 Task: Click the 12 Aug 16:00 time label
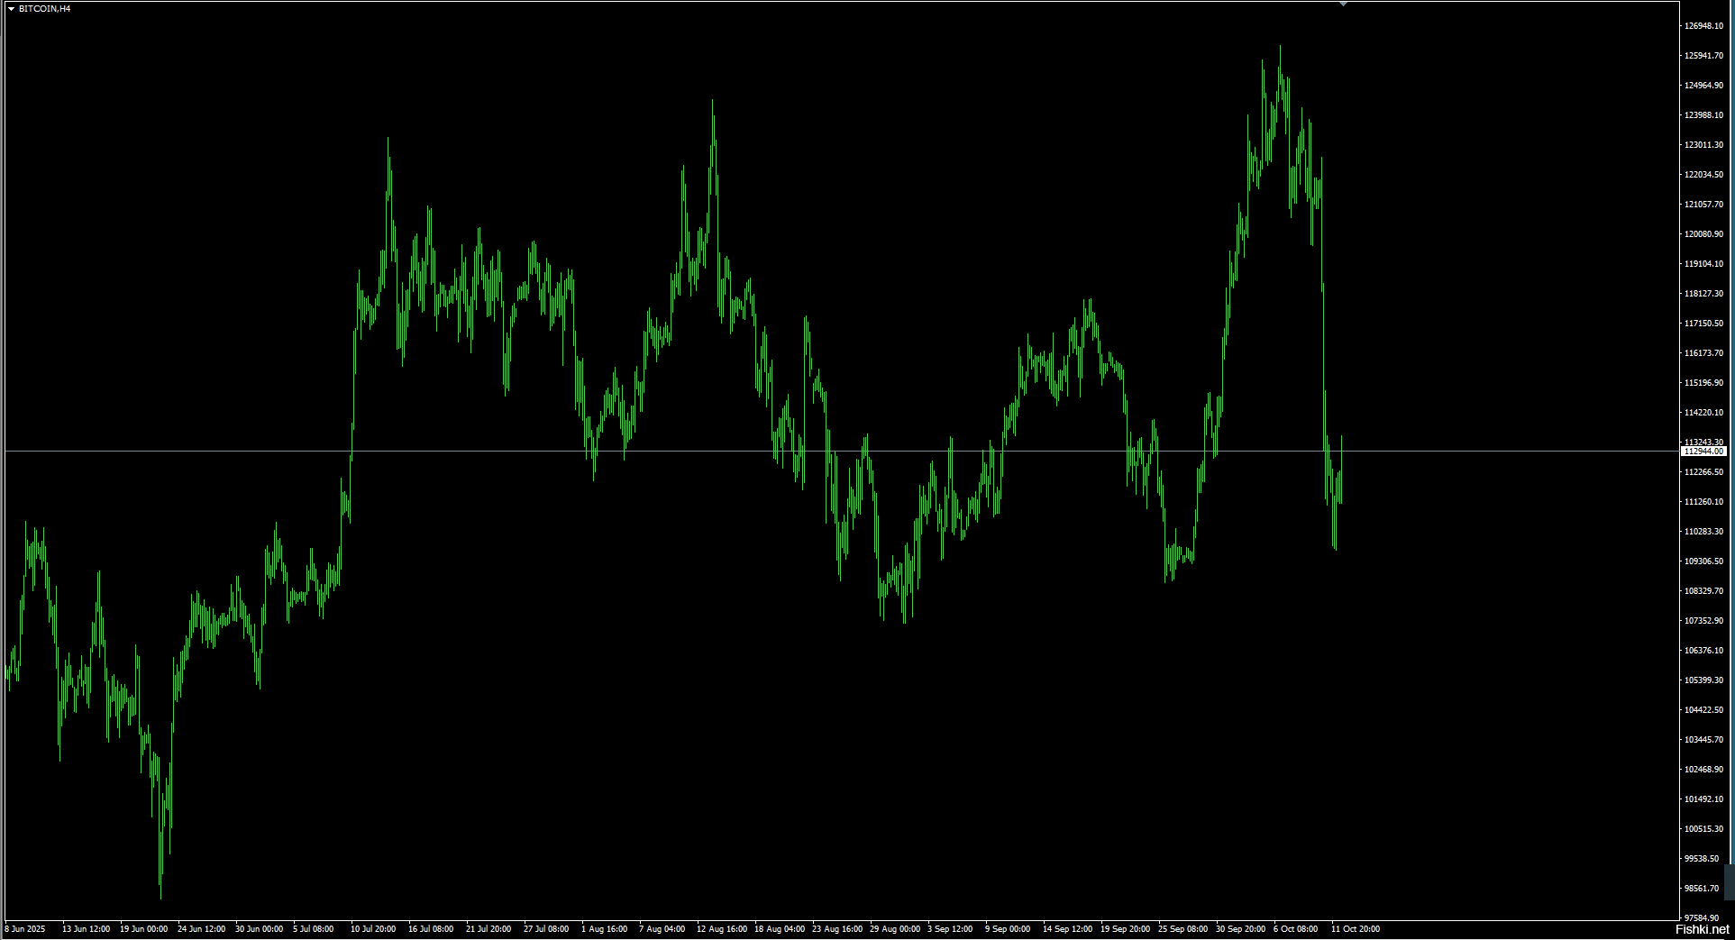[x=722, y=929]
